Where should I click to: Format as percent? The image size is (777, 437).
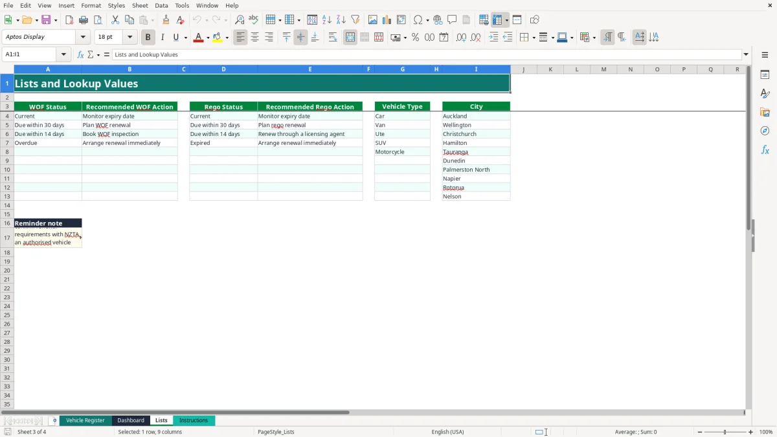pos(415,38)
